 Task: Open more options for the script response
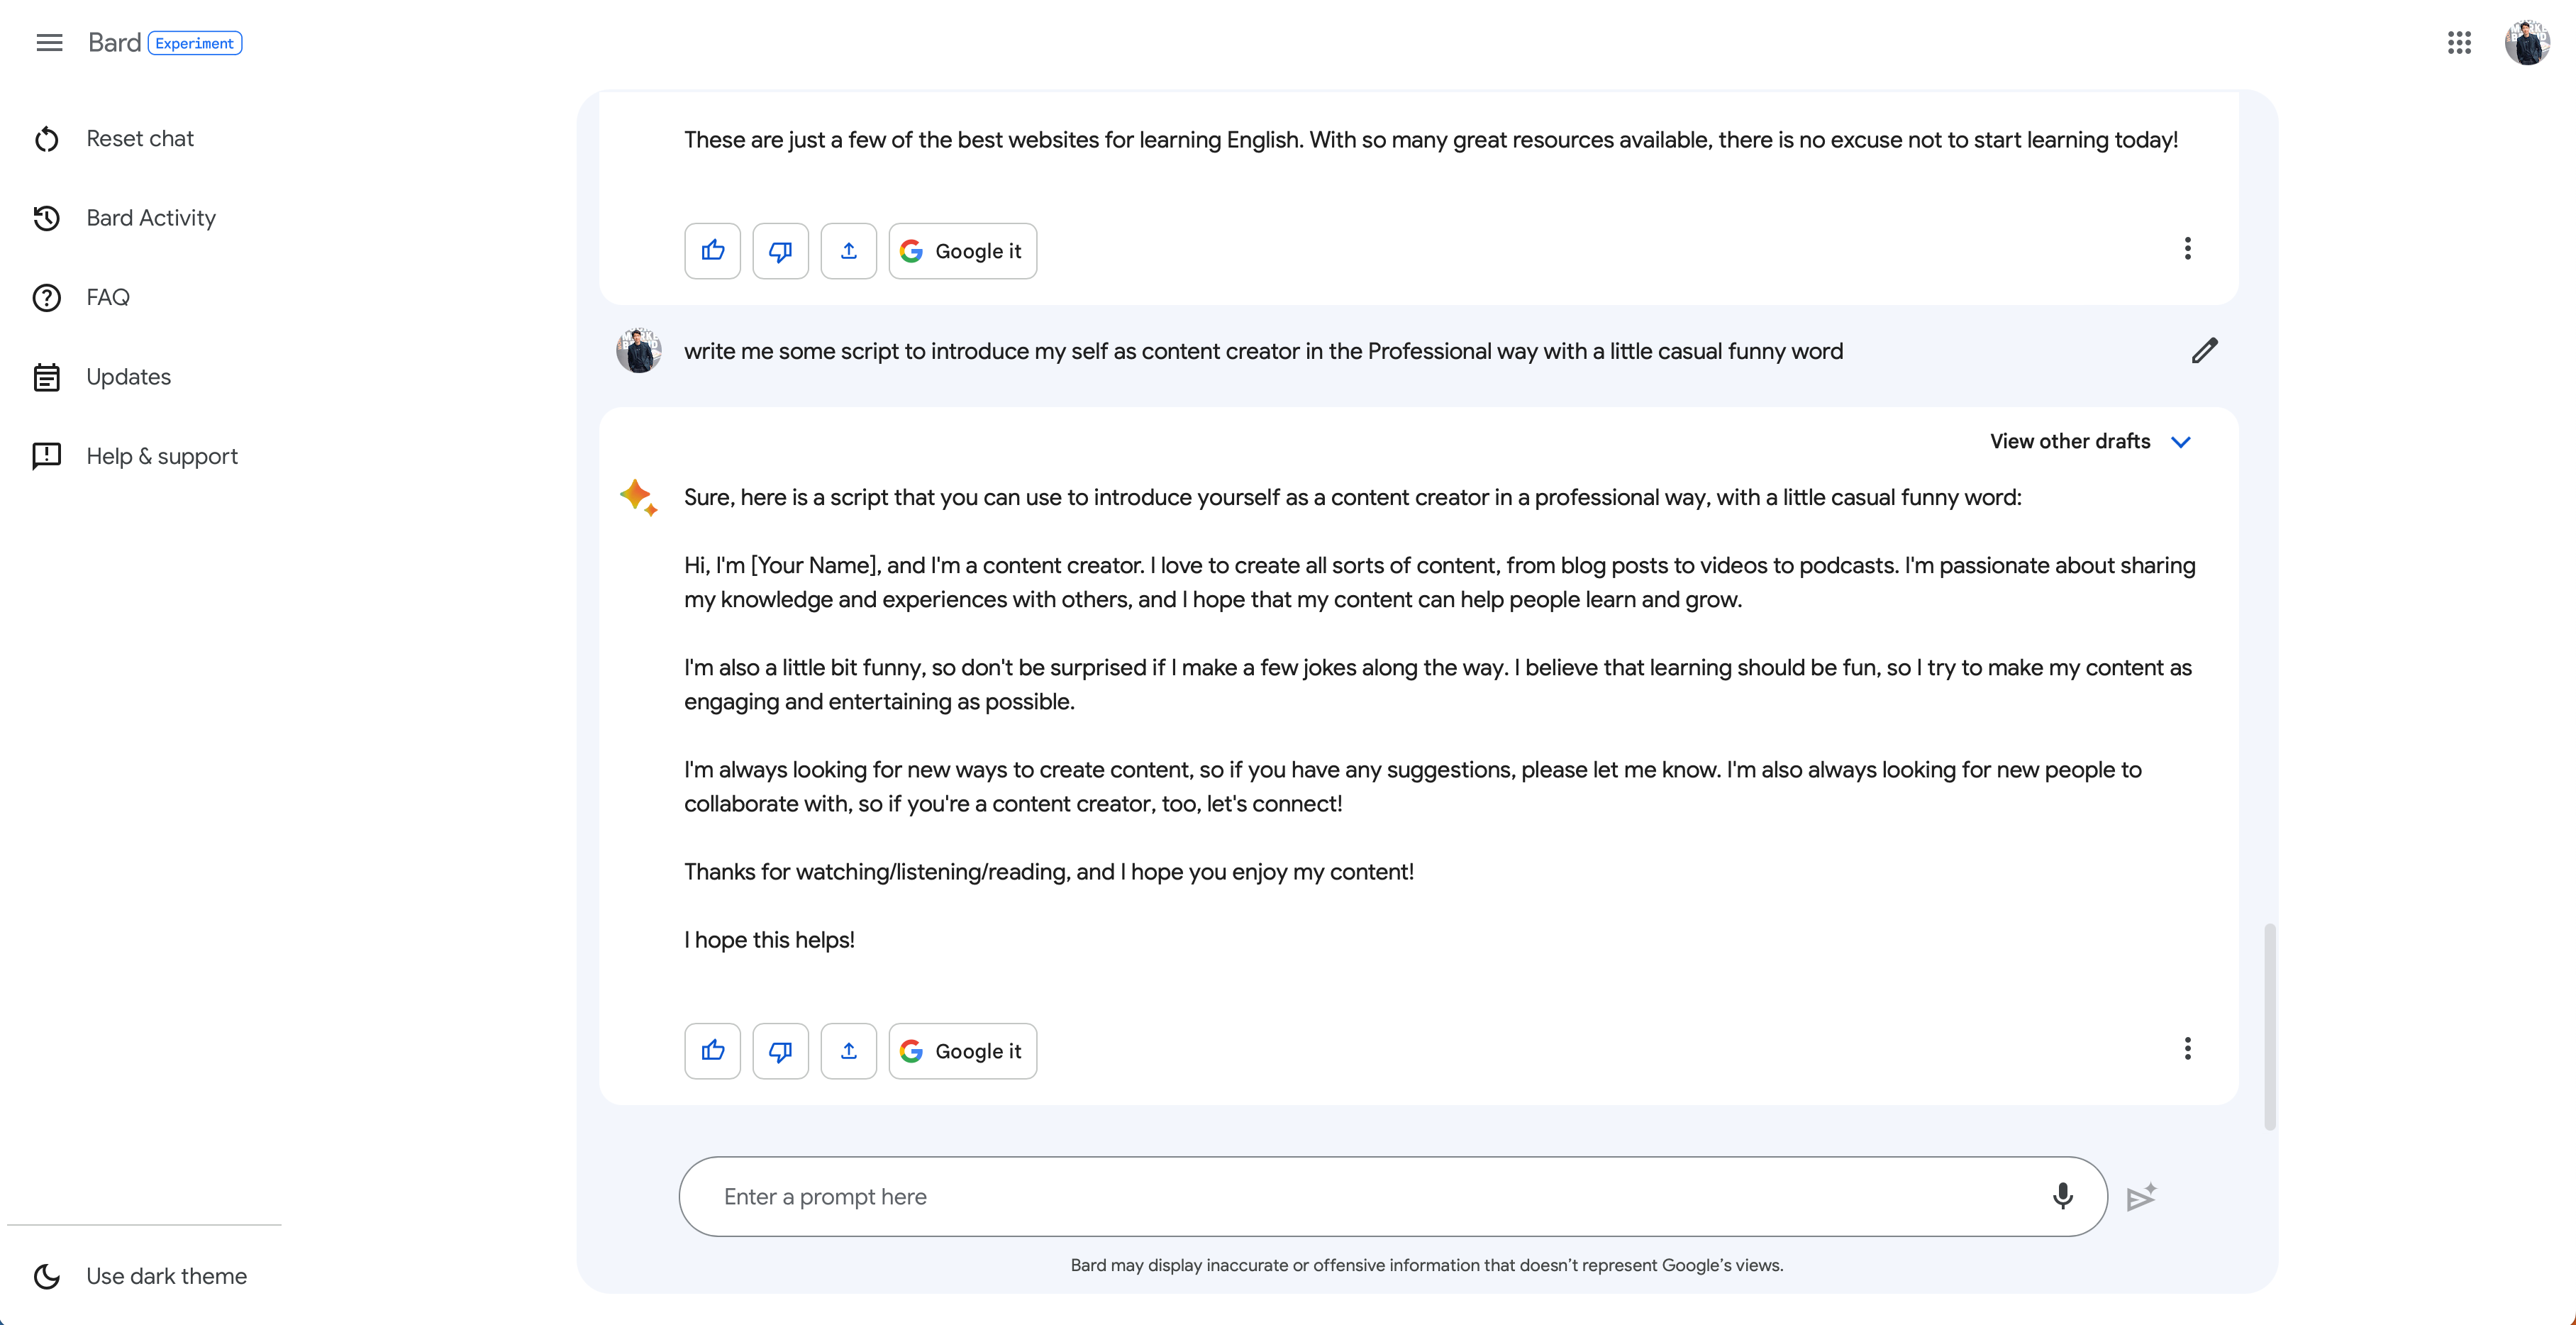(2187, 1048)
